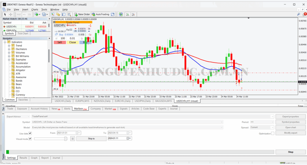Click the Symbol properties button

(x=291, y=122)
